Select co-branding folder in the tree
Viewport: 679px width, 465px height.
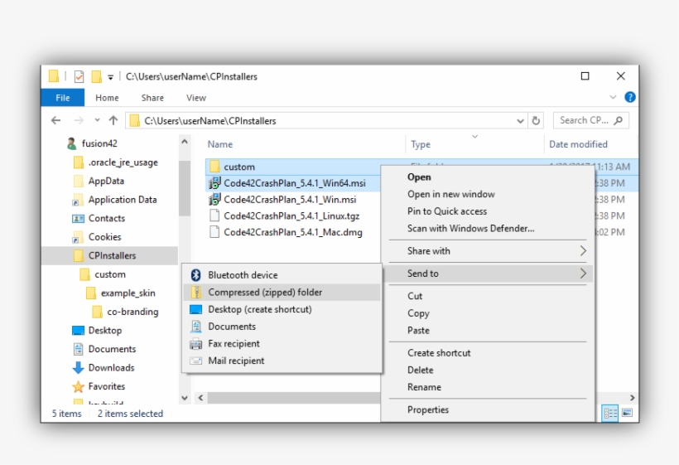click(132, 312)
